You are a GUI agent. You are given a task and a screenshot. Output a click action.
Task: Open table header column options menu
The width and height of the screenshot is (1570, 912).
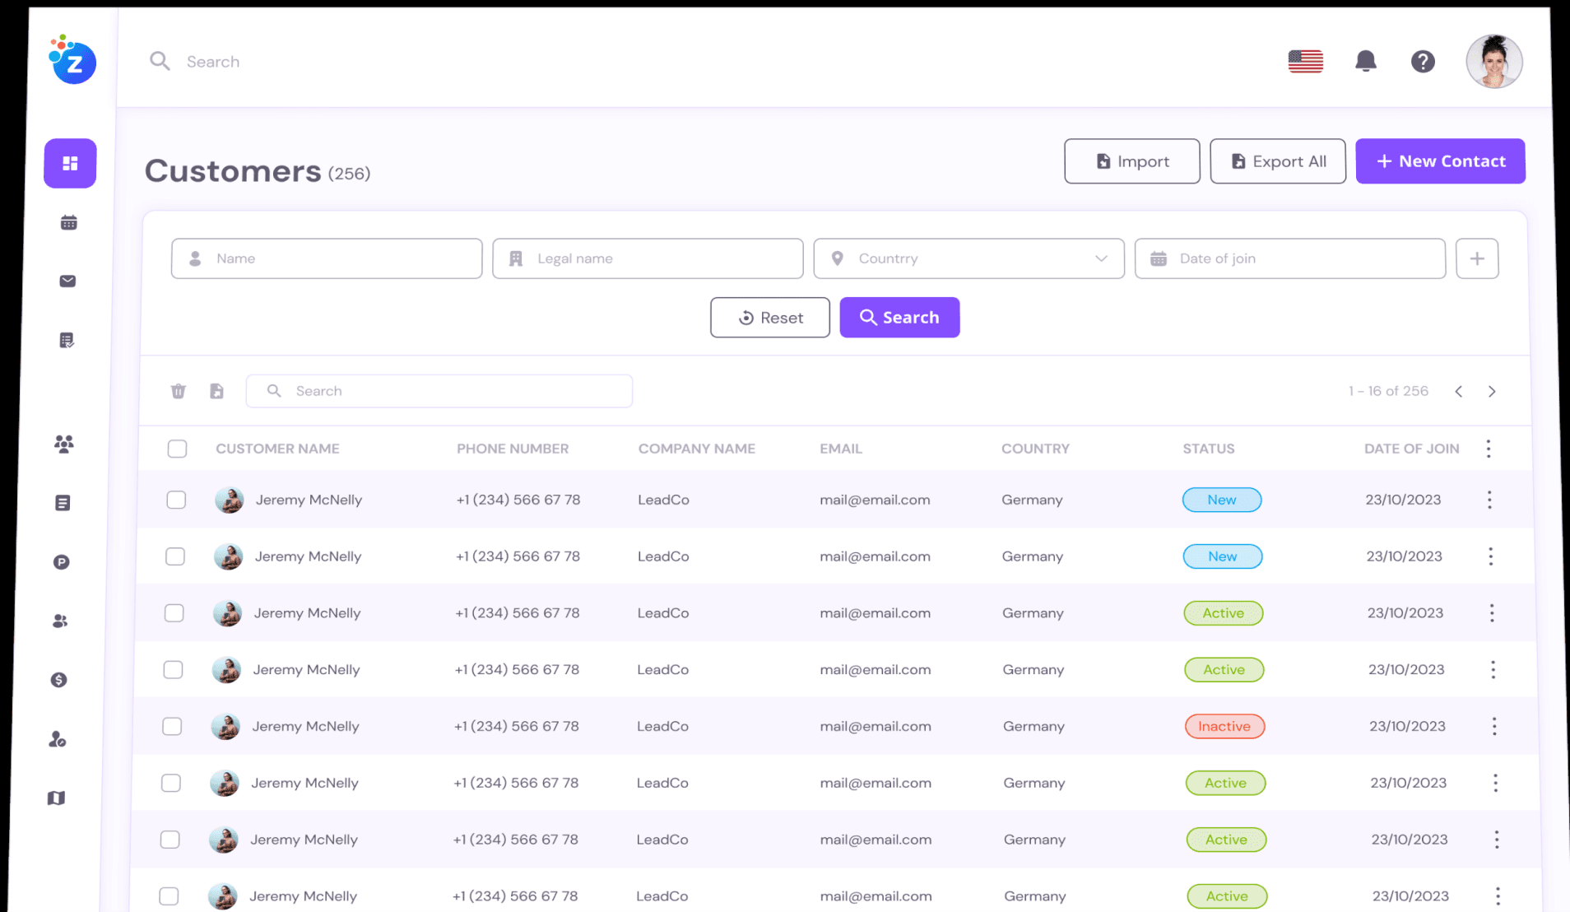coord(1488,449)
